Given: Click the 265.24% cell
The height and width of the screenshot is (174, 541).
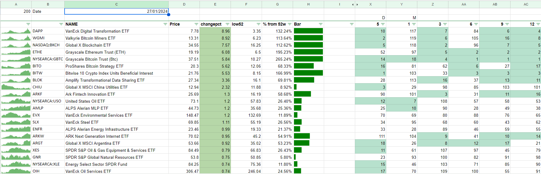Looking at the screenshot, I should [x=277, y=59].
